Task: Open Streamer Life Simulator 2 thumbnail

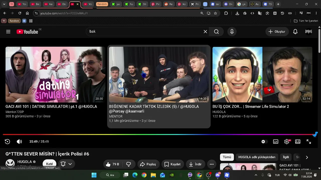Action: click(x=262, y=74)
